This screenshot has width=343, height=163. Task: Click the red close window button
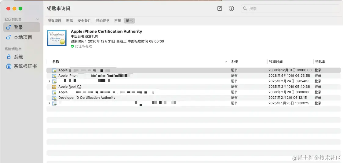click(8, 9)
